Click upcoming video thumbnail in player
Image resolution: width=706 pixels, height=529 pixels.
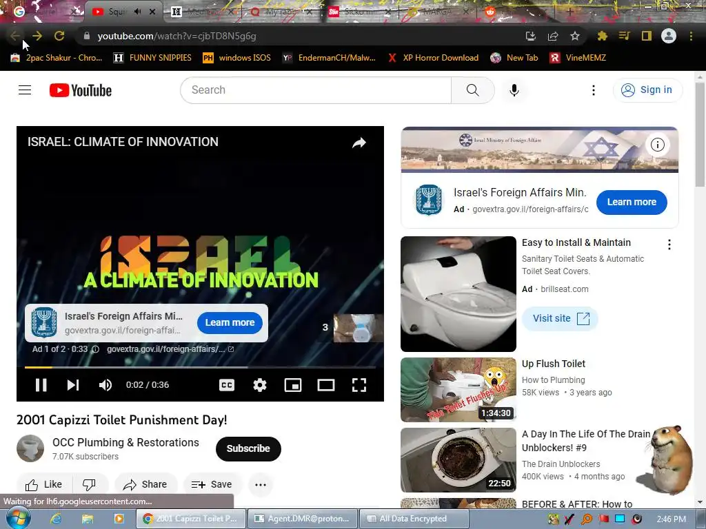tap(358, 328)
